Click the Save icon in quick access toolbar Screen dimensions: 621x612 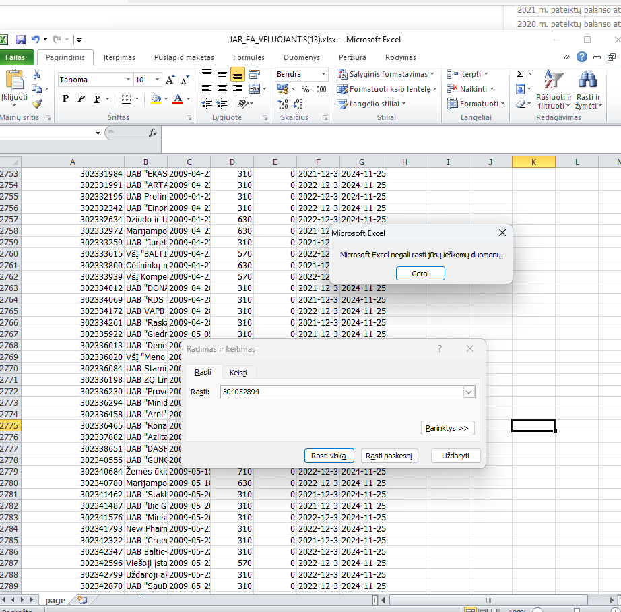tap(21, 40)
